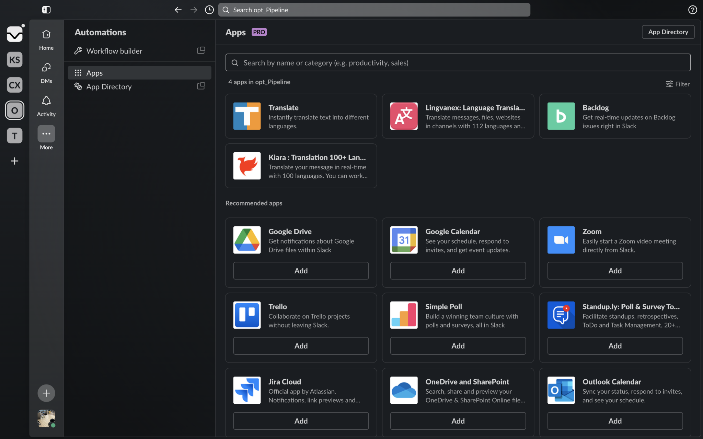Open the Activity feed
The height and width of the screenshot is (439, 703).
[46, 105]
